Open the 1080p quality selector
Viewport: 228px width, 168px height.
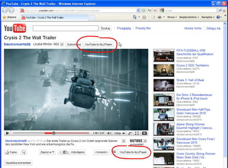[x=119, y=133]
